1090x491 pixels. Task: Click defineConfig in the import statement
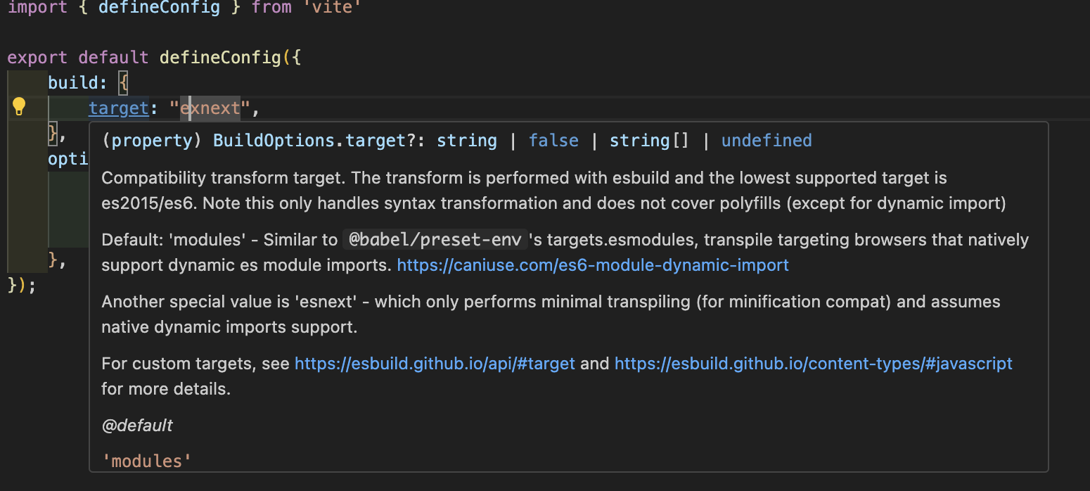pyautogui.click(x=159, y=9)
